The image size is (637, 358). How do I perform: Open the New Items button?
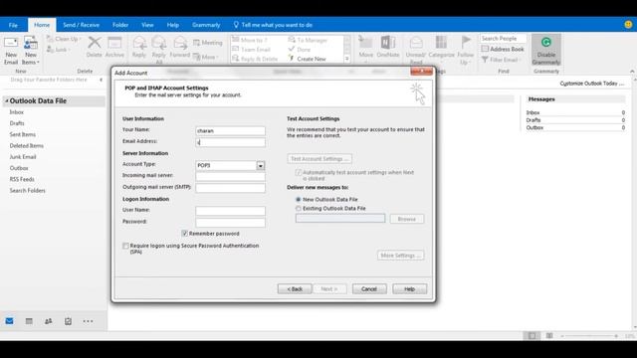[31, 51]
